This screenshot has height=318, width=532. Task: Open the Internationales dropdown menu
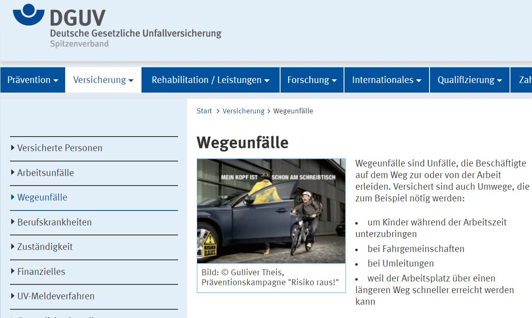click(387, 80)
